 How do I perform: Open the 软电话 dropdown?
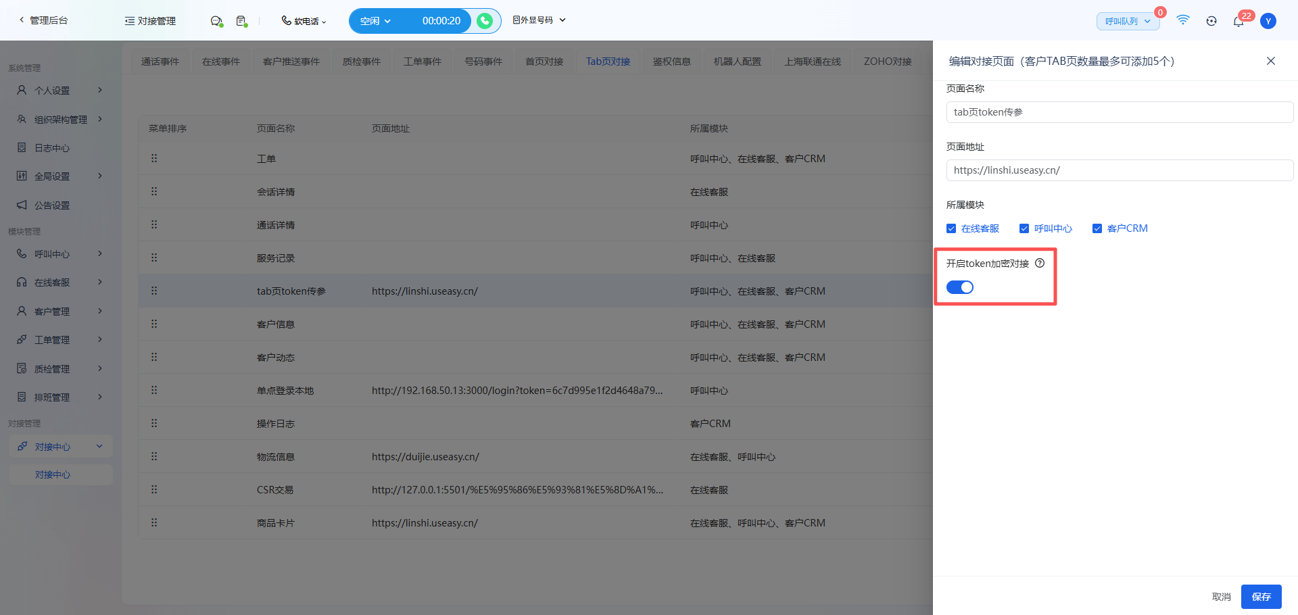coord(304,21)
